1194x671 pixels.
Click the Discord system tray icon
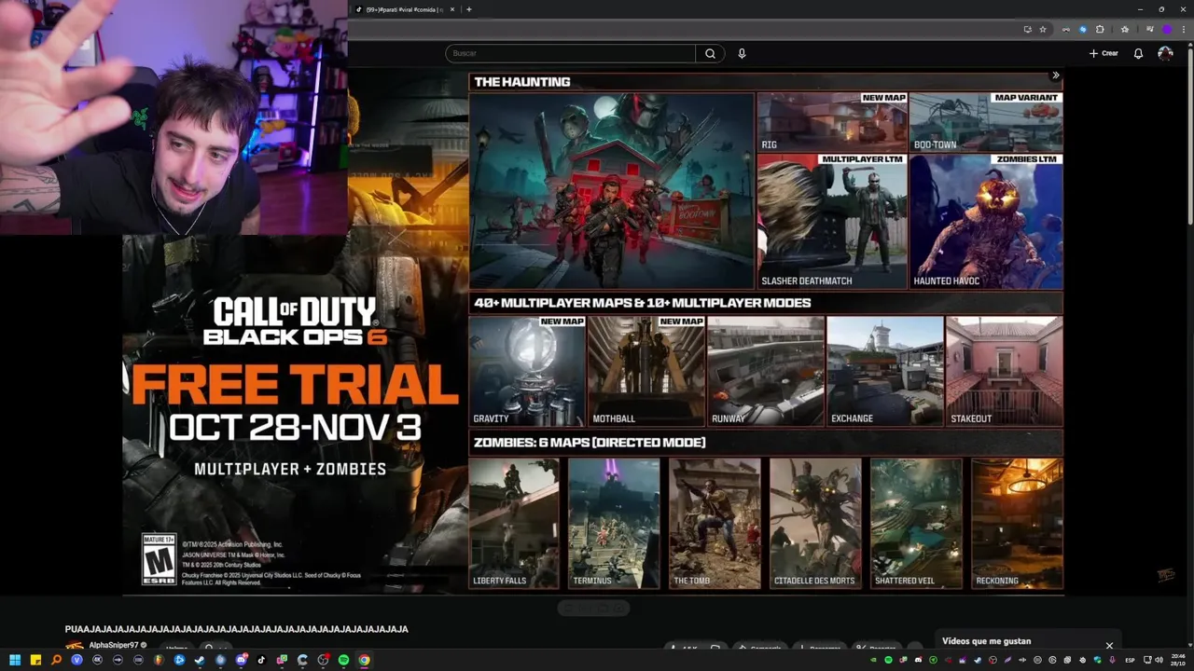point(919,660)
